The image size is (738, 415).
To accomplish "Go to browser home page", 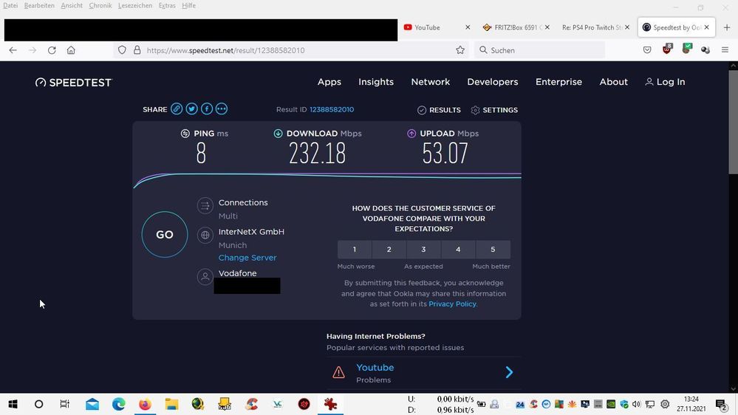I will click(71, 50).
